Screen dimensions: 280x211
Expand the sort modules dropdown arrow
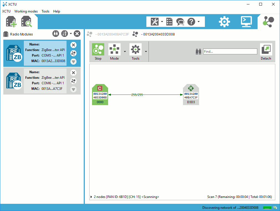coord(71,34)
